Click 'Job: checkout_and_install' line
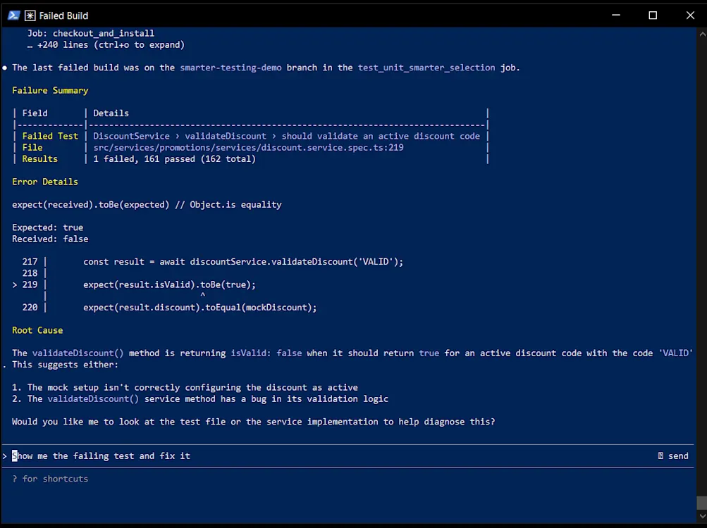The width and height of the screenshot is (707, 528). click(91, 33)
